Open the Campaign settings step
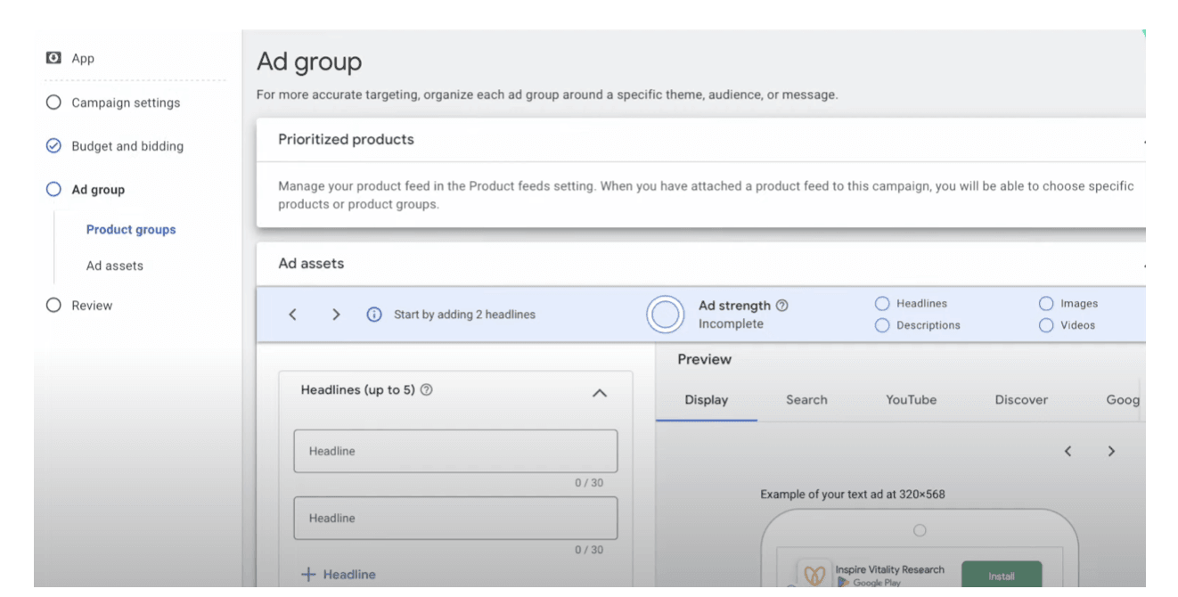 [x=126, y=102]
